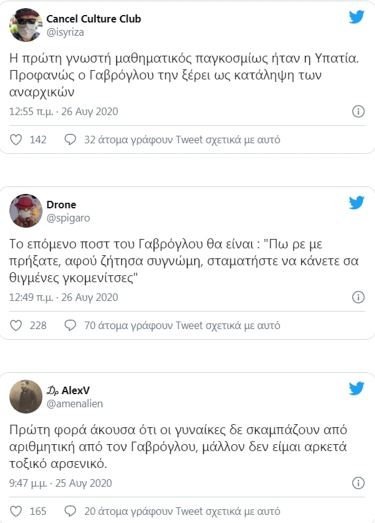
Task: Open Cancel Culture Club profile avatar
Action: (x=26, y=25)
